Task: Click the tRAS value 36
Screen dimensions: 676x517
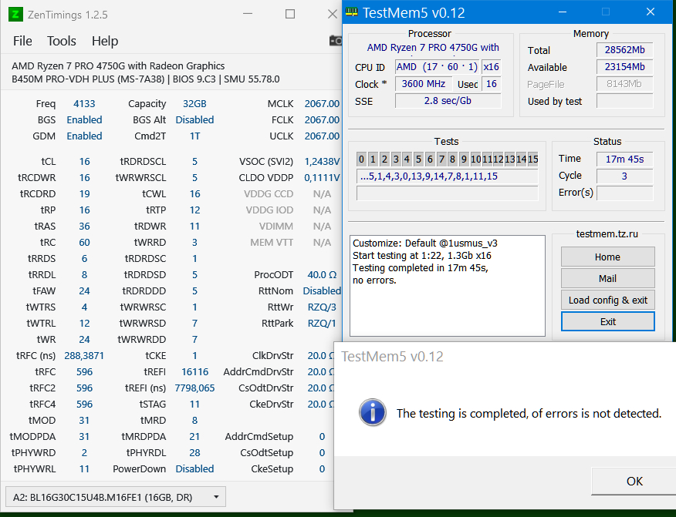Action: [84, 226]
